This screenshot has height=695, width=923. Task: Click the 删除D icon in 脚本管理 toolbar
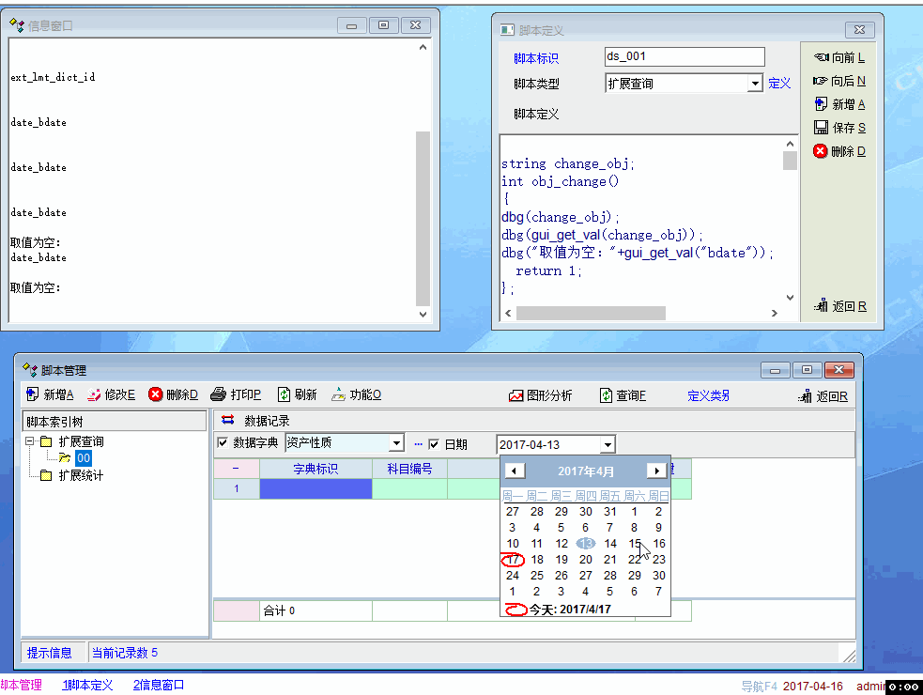[x=156, y=395]
